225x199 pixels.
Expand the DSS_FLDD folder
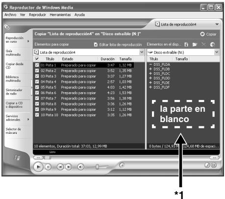(x=150, y=78)
